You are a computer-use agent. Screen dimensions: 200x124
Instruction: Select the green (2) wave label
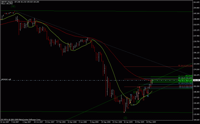[x=138, y=101]
